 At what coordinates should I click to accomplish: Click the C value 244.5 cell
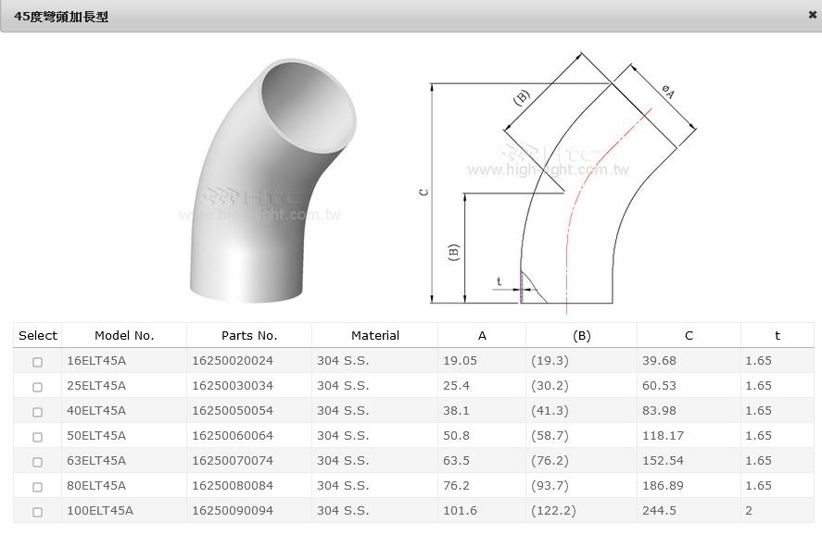coord(661,511)
